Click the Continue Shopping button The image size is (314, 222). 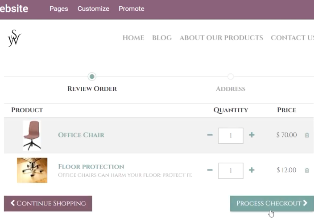pyautogui.click(x=48, y=203)
